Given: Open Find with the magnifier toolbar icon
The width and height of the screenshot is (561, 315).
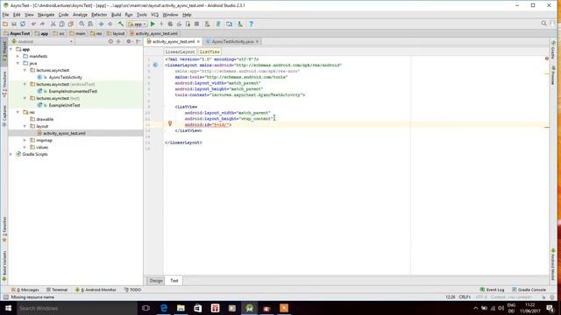Looking at the screenshot, I should click(x=82, y=24).
